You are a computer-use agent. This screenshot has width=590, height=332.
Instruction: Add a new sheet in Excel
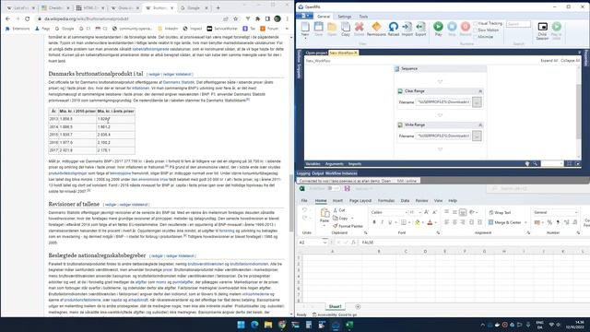pos(358,307)
